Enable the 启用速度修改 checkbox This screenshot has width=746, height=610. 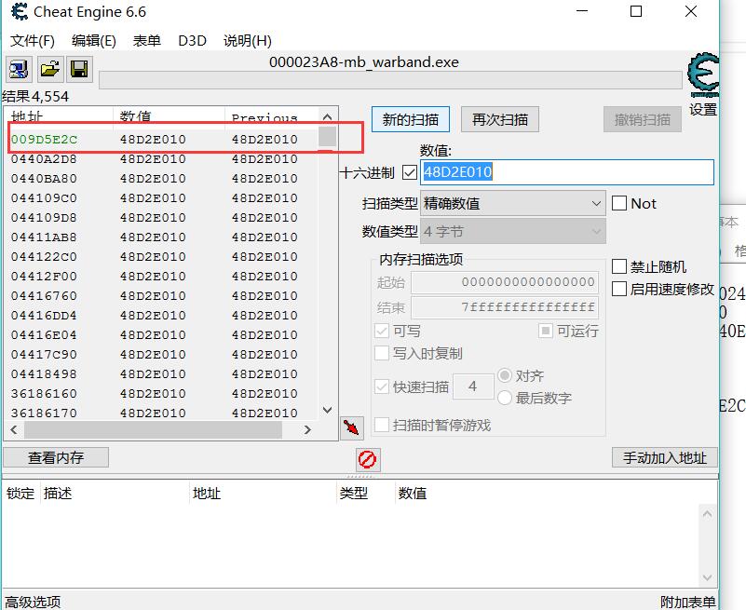coord(619,289)
